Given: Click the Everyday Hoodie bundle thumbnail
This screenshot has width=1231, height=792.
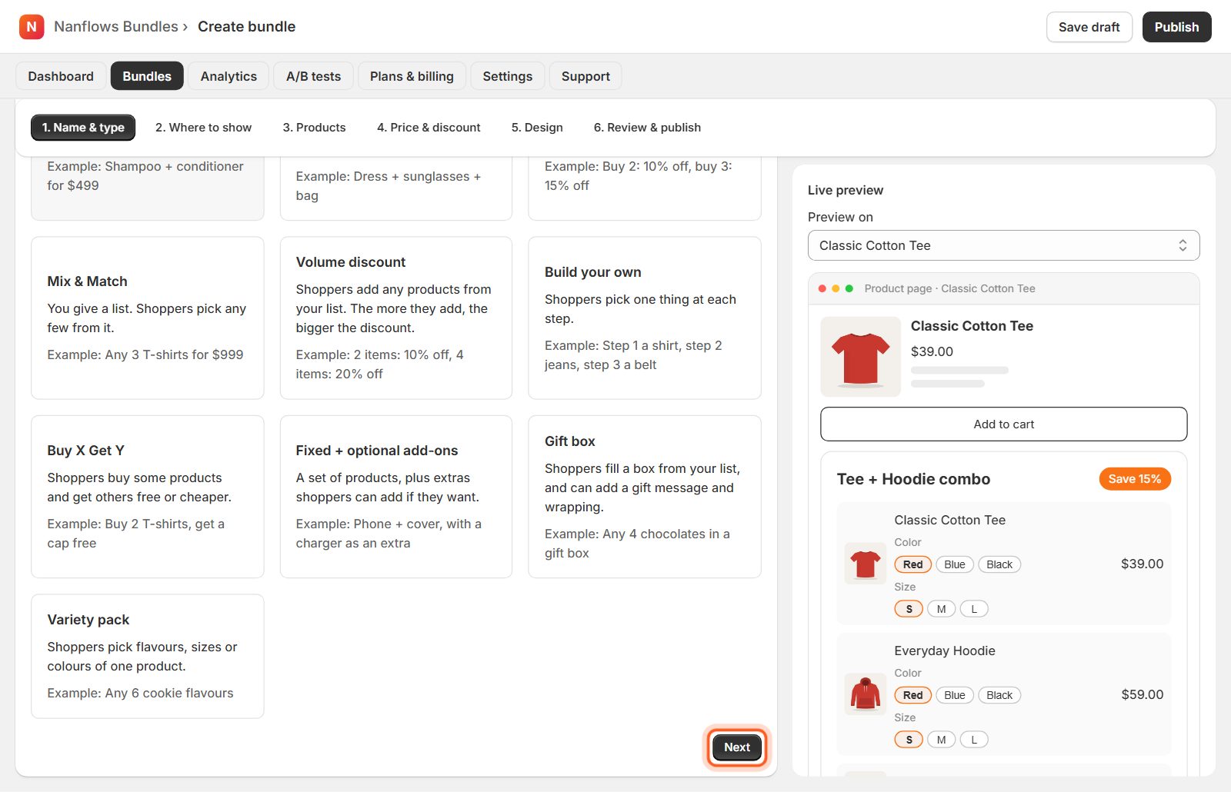Looking at the screenshot, I should point(866,694).
